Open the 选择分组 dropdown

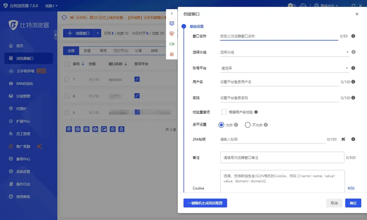[284, 52]
